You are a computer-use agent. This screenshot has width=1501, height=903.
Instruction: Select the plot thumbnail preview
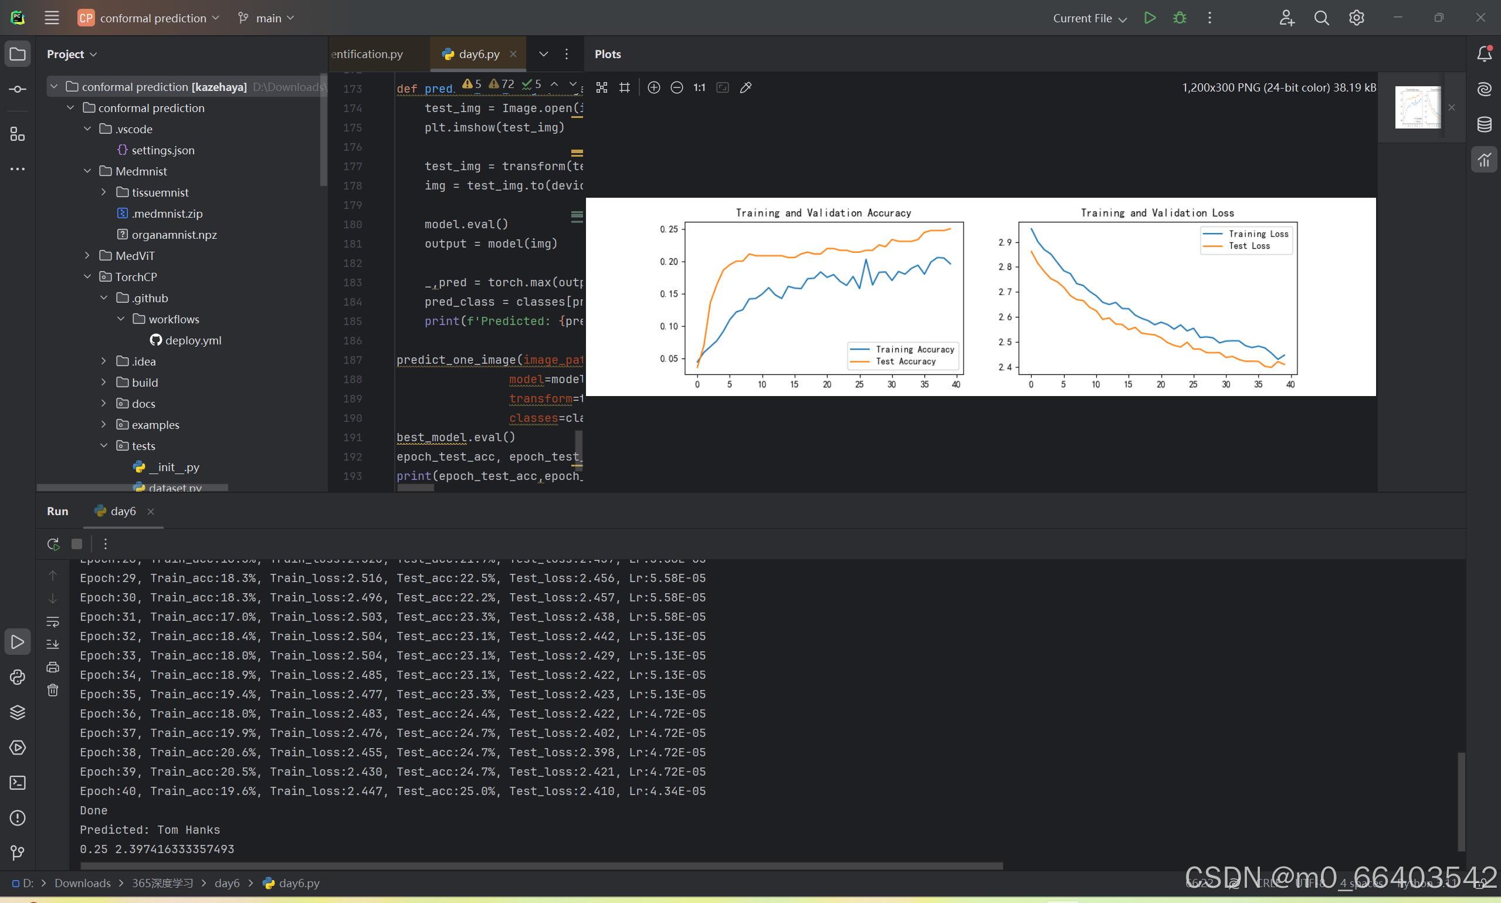1417,107
